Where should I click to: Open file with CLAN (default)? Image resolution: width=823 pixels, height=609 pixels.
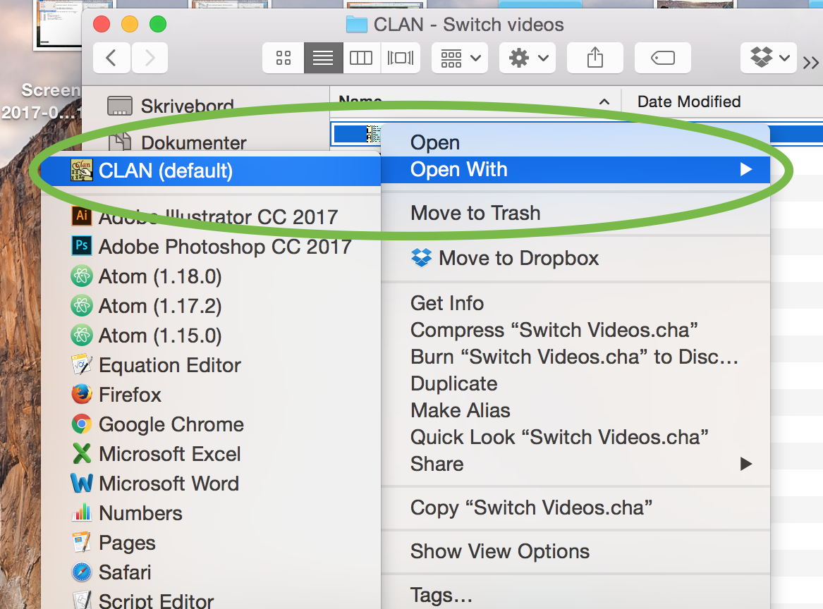[x=211, y=171]
